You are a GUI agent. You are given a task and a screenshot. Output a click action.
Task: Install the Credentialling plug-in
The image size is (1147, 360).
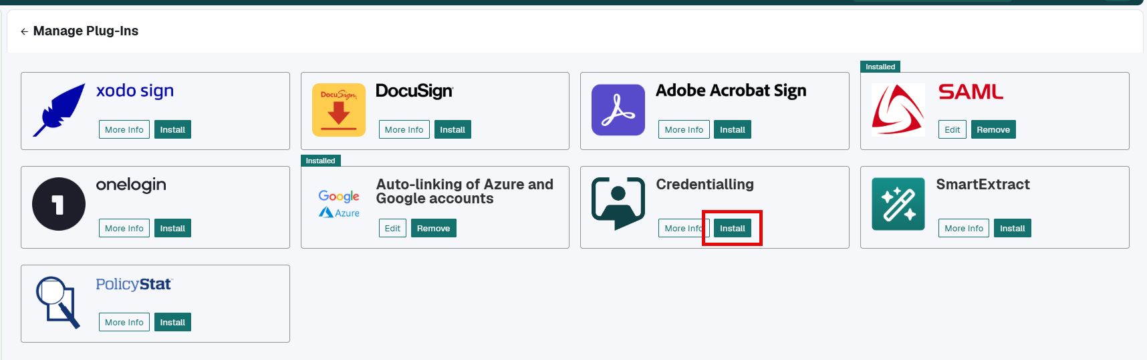pos(733,228)
